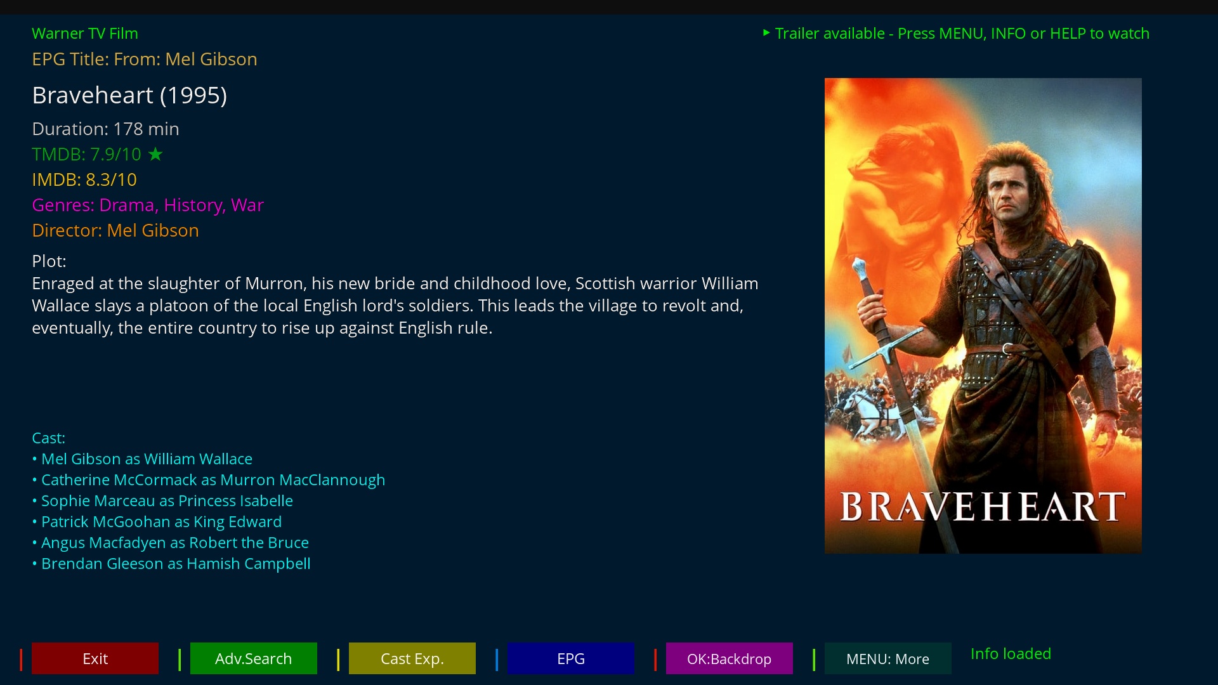Image resolution: width=1218 pixels, height=685 pixels.
Task: Click 'Genres: Drama, History, War' line
Action: coord(148,205)
